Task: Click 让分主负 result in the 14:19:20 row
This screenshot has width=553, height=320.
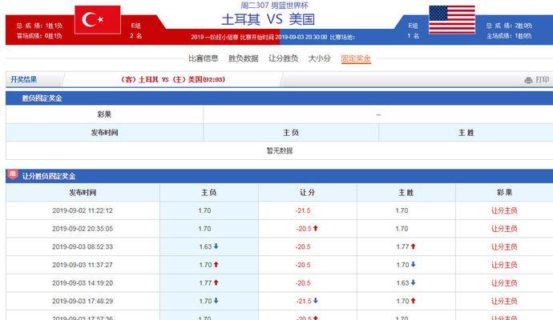Action: click(504, 283)
